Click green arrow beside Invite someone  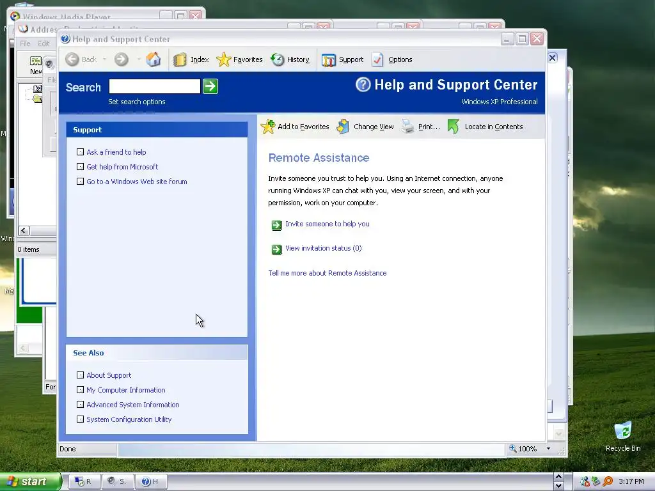tap(276, 225)
